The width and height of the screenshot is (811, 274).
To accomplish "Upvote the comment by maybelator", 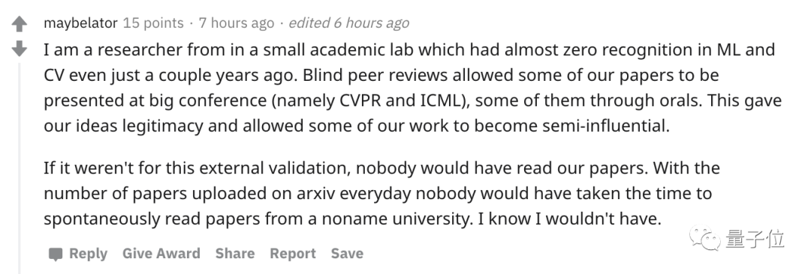I will coord(19,24).
